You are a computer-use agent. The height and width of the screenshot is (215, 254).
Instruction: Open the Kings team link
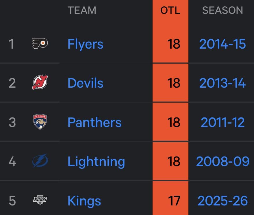pyautogui.click(x=84, y=201)
